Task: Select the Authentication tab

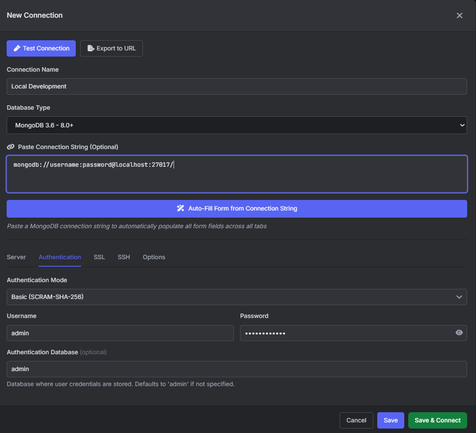Action: [60, 257]
